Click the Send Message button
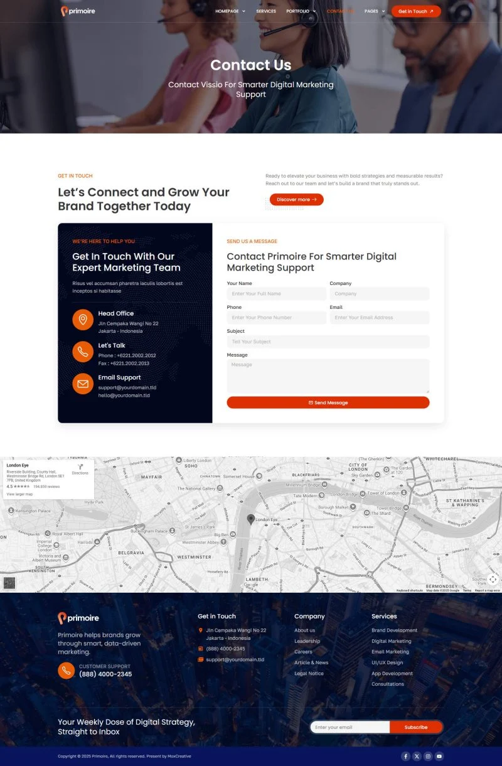 click(x=328, y=402)
